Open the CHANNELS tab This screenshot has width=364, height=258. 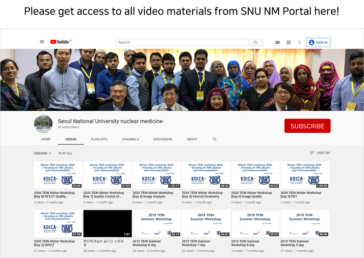[x=130, y=139]
